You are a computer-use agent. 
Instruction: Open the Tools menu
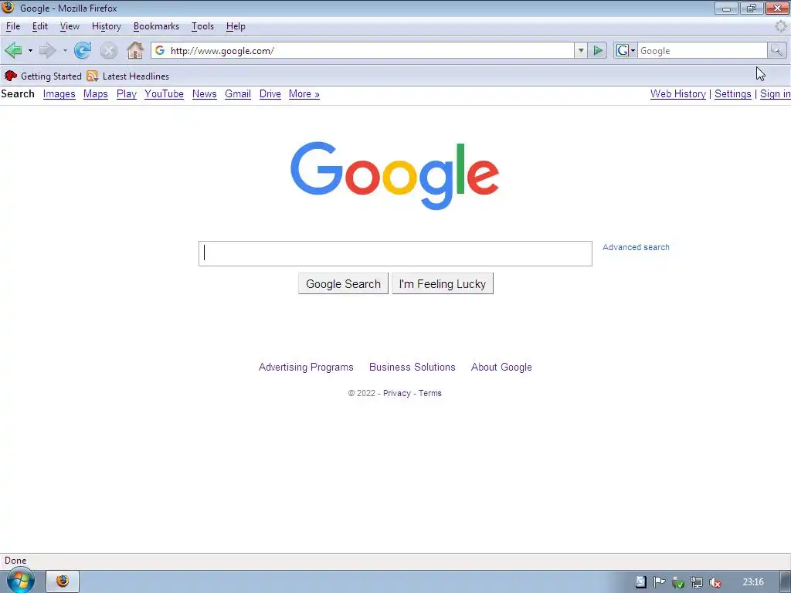pyautogui.click(x=203, y=26)
